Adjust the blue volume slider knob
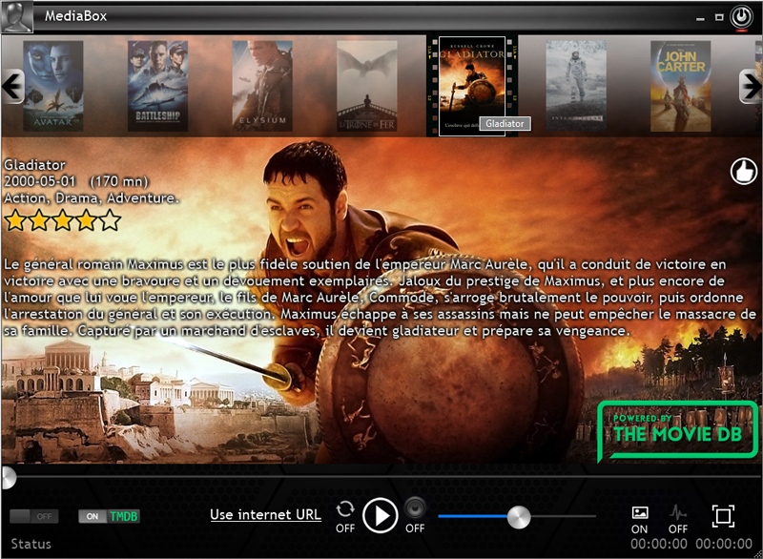 coord(519,517)
